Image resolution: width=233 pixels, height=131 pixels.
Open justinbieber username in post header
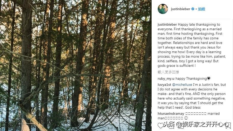tap(181, 9)
